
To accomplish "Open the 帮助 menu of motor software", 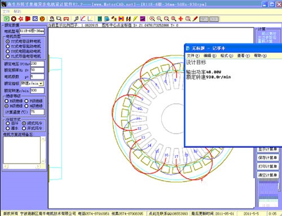I will (x=17, y=11).
